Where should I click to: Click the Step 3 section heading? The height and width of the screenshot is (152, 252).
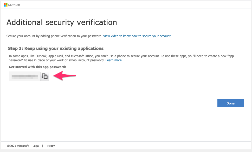pyautogui.click(x=56, y=49)
